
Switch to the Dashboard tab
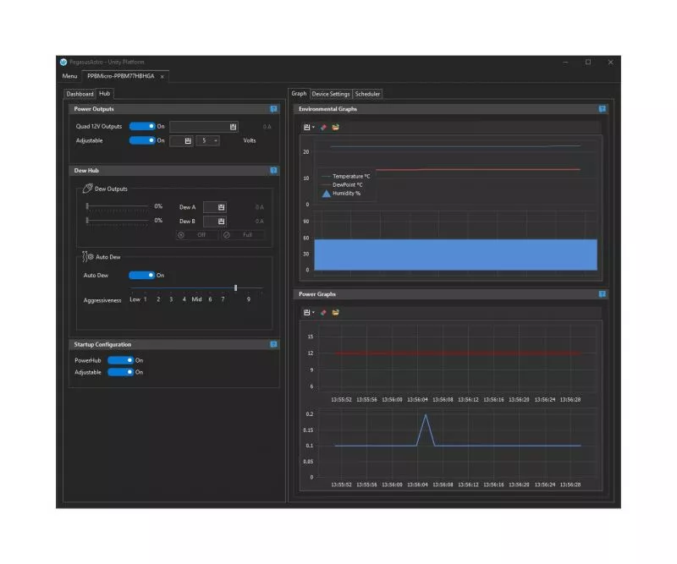click(80, 94)
